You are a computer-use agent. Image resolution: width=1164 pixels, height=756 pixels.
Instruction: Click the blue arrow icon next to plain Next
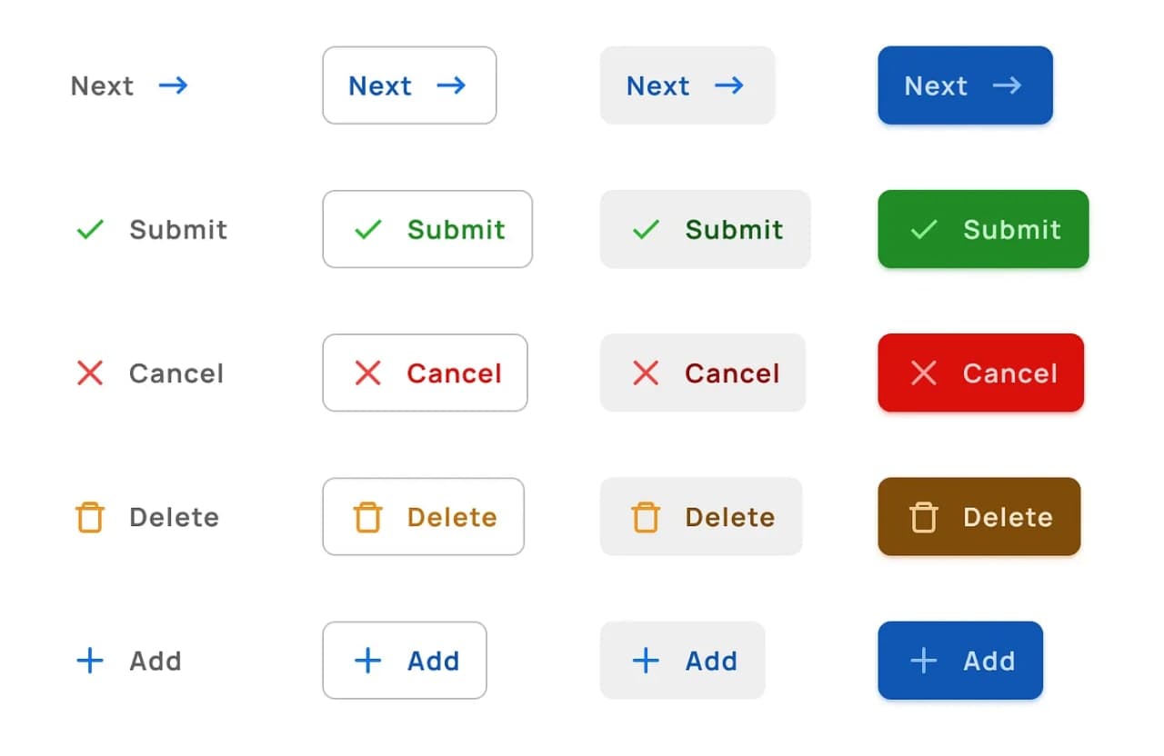(174, 85)
